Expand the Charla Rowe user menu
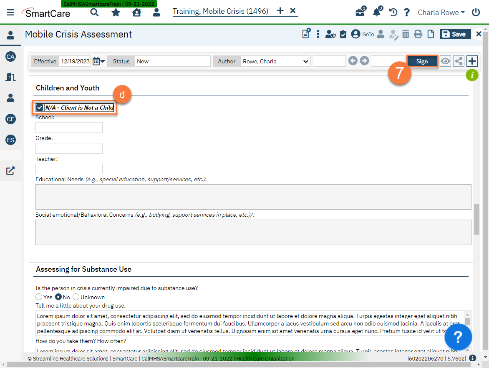The height and width of the screenshot is (368, 489). click(441, 13)
